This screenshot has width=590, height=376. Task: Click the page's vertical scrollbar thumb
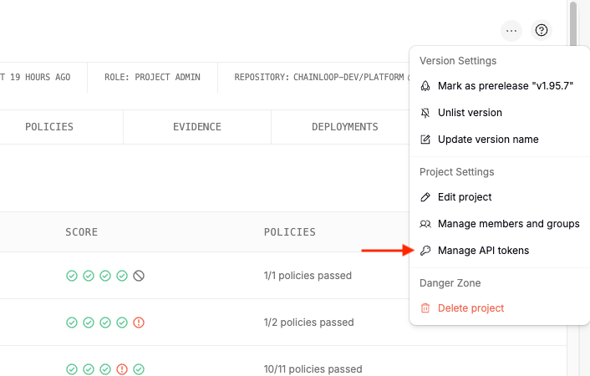click(x=573, y=24)
